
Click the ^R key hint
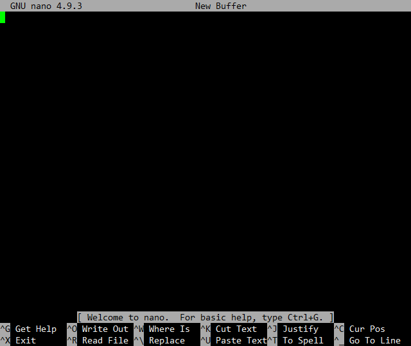(72, 340)
